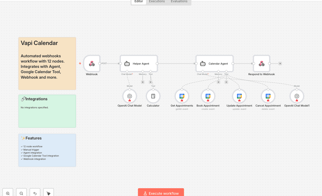
Task: Switch to the Executions tab
Action: pos(157,2)
